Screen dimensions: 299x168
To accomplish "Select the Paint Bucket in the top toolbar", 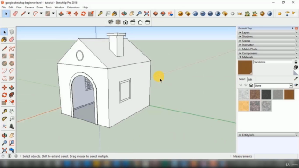I will 114,14.
